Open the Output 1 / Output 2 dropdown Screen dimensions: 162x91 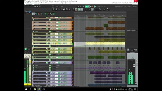point(132,30)
